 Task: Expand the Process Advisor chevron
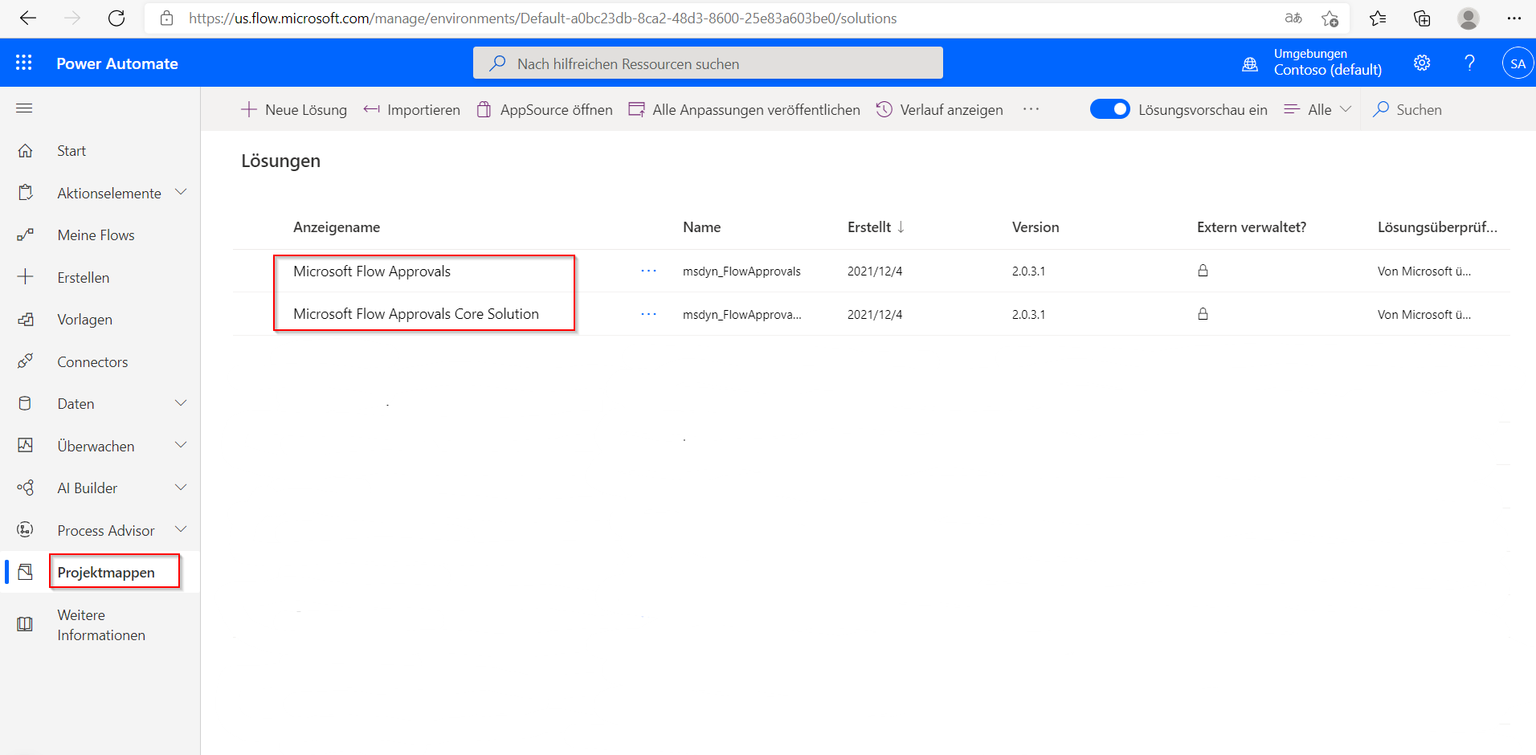(x=181, y=529)
